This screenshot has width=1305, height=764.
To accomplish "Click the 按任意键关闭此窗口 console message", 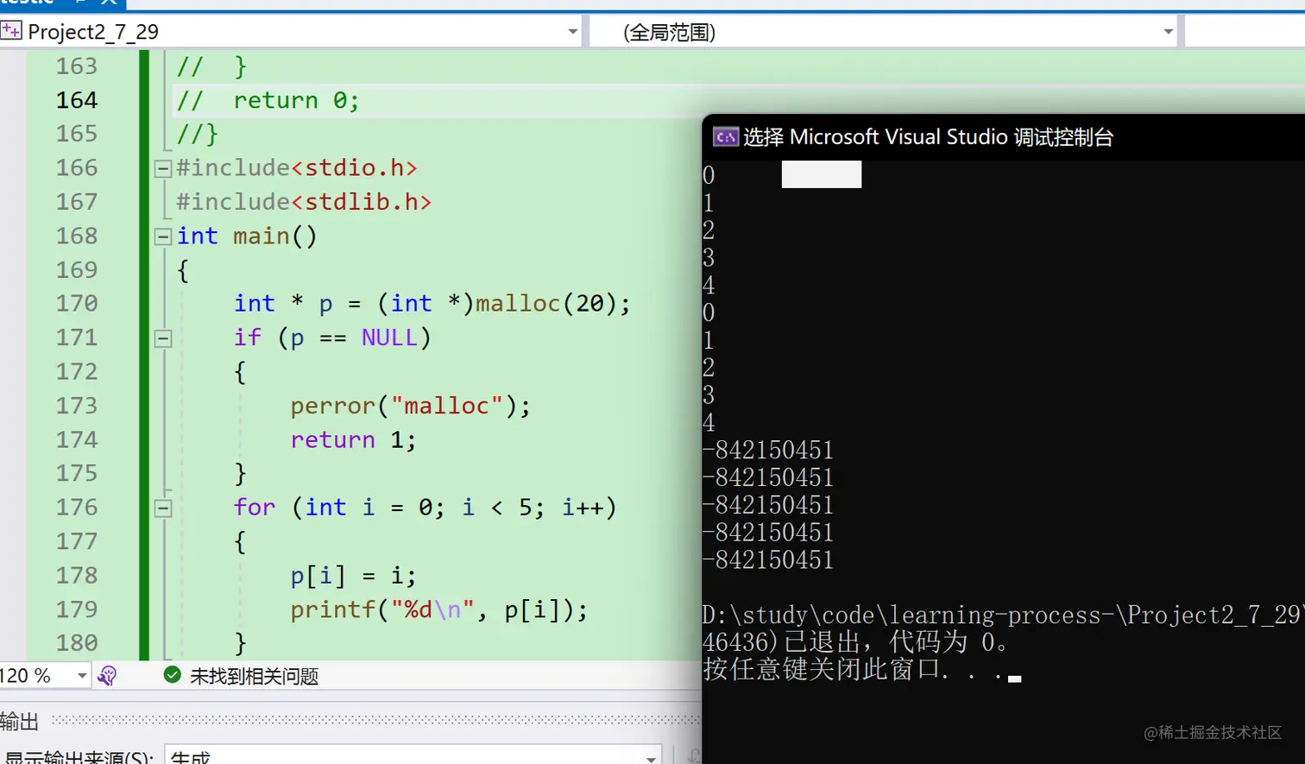I will click(x=853, y=670).
